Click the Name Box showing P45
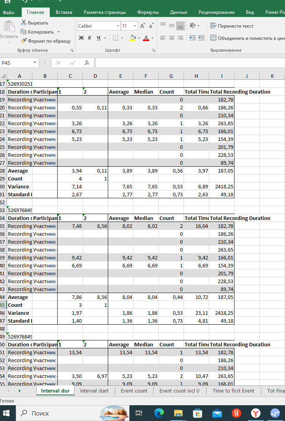The image size is (285, 421). [x=16, y=63]
